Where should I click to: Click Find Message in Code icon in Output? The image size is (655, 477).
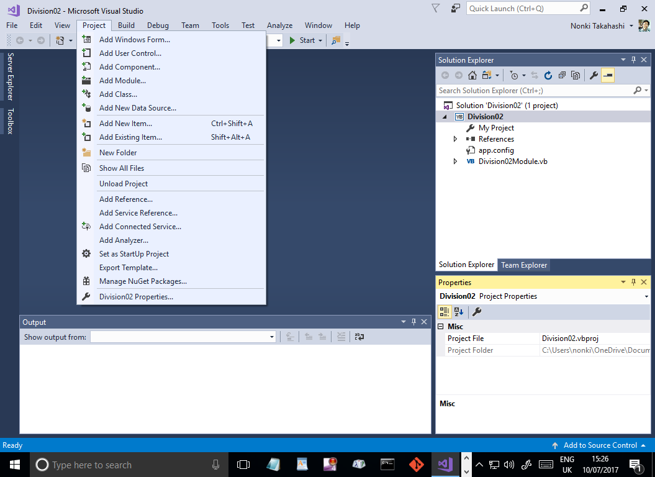coord(291,337)
